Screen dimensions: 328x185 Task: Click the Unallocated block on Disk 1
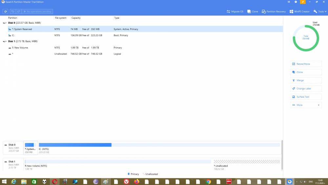tap(247, 165)
